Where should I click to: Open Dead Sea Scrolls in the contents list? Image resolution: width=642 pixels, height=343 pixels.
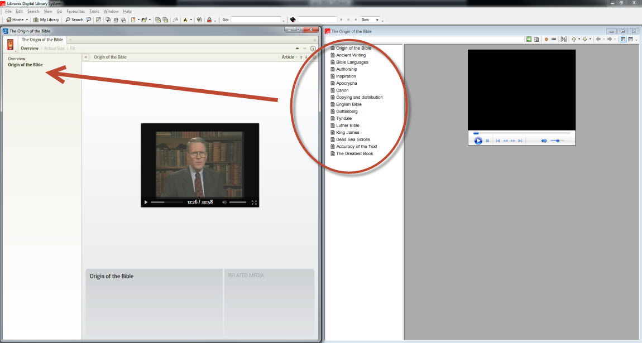[353, 139]
